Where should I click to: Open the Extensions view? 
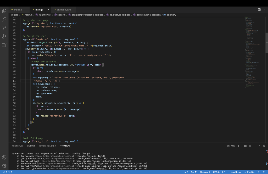point(4,45)
